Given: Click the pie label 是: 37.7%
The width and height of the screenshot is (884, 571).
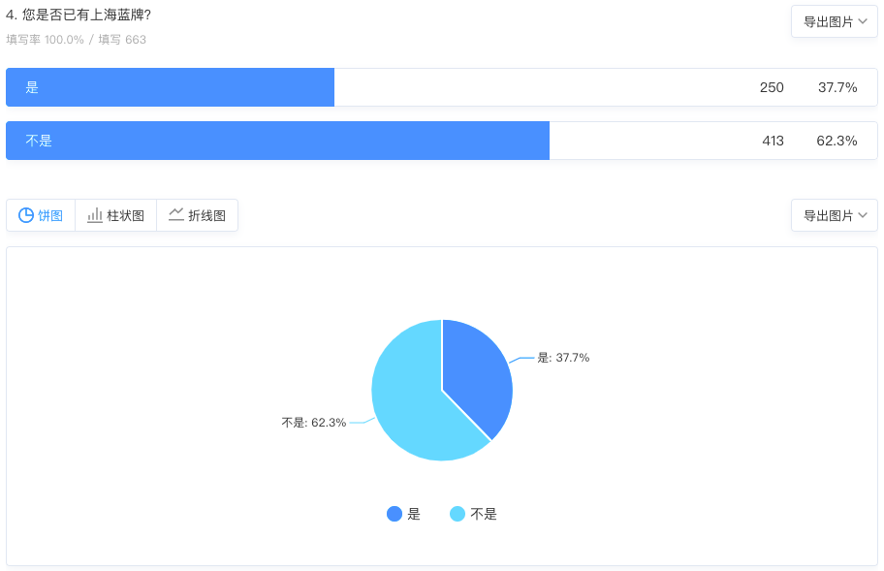Looking at the screenshot, I should 563,358.
